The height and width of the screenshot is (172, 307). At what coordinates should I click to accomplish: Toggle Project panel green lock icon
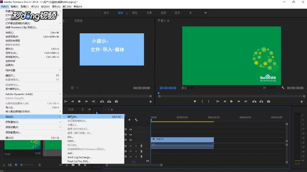(4, 165)
